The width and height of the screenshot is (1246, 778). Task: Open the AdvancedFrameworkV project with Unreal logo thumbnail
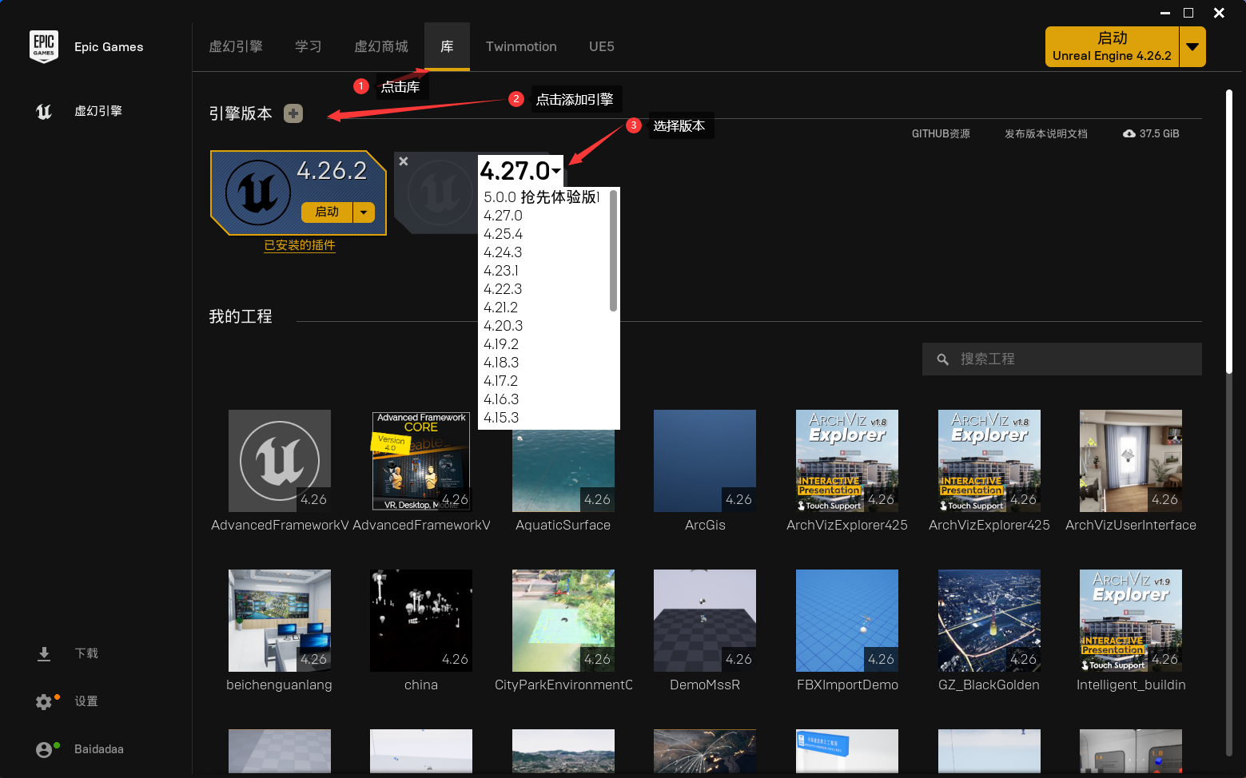click(x=280, y=461)
